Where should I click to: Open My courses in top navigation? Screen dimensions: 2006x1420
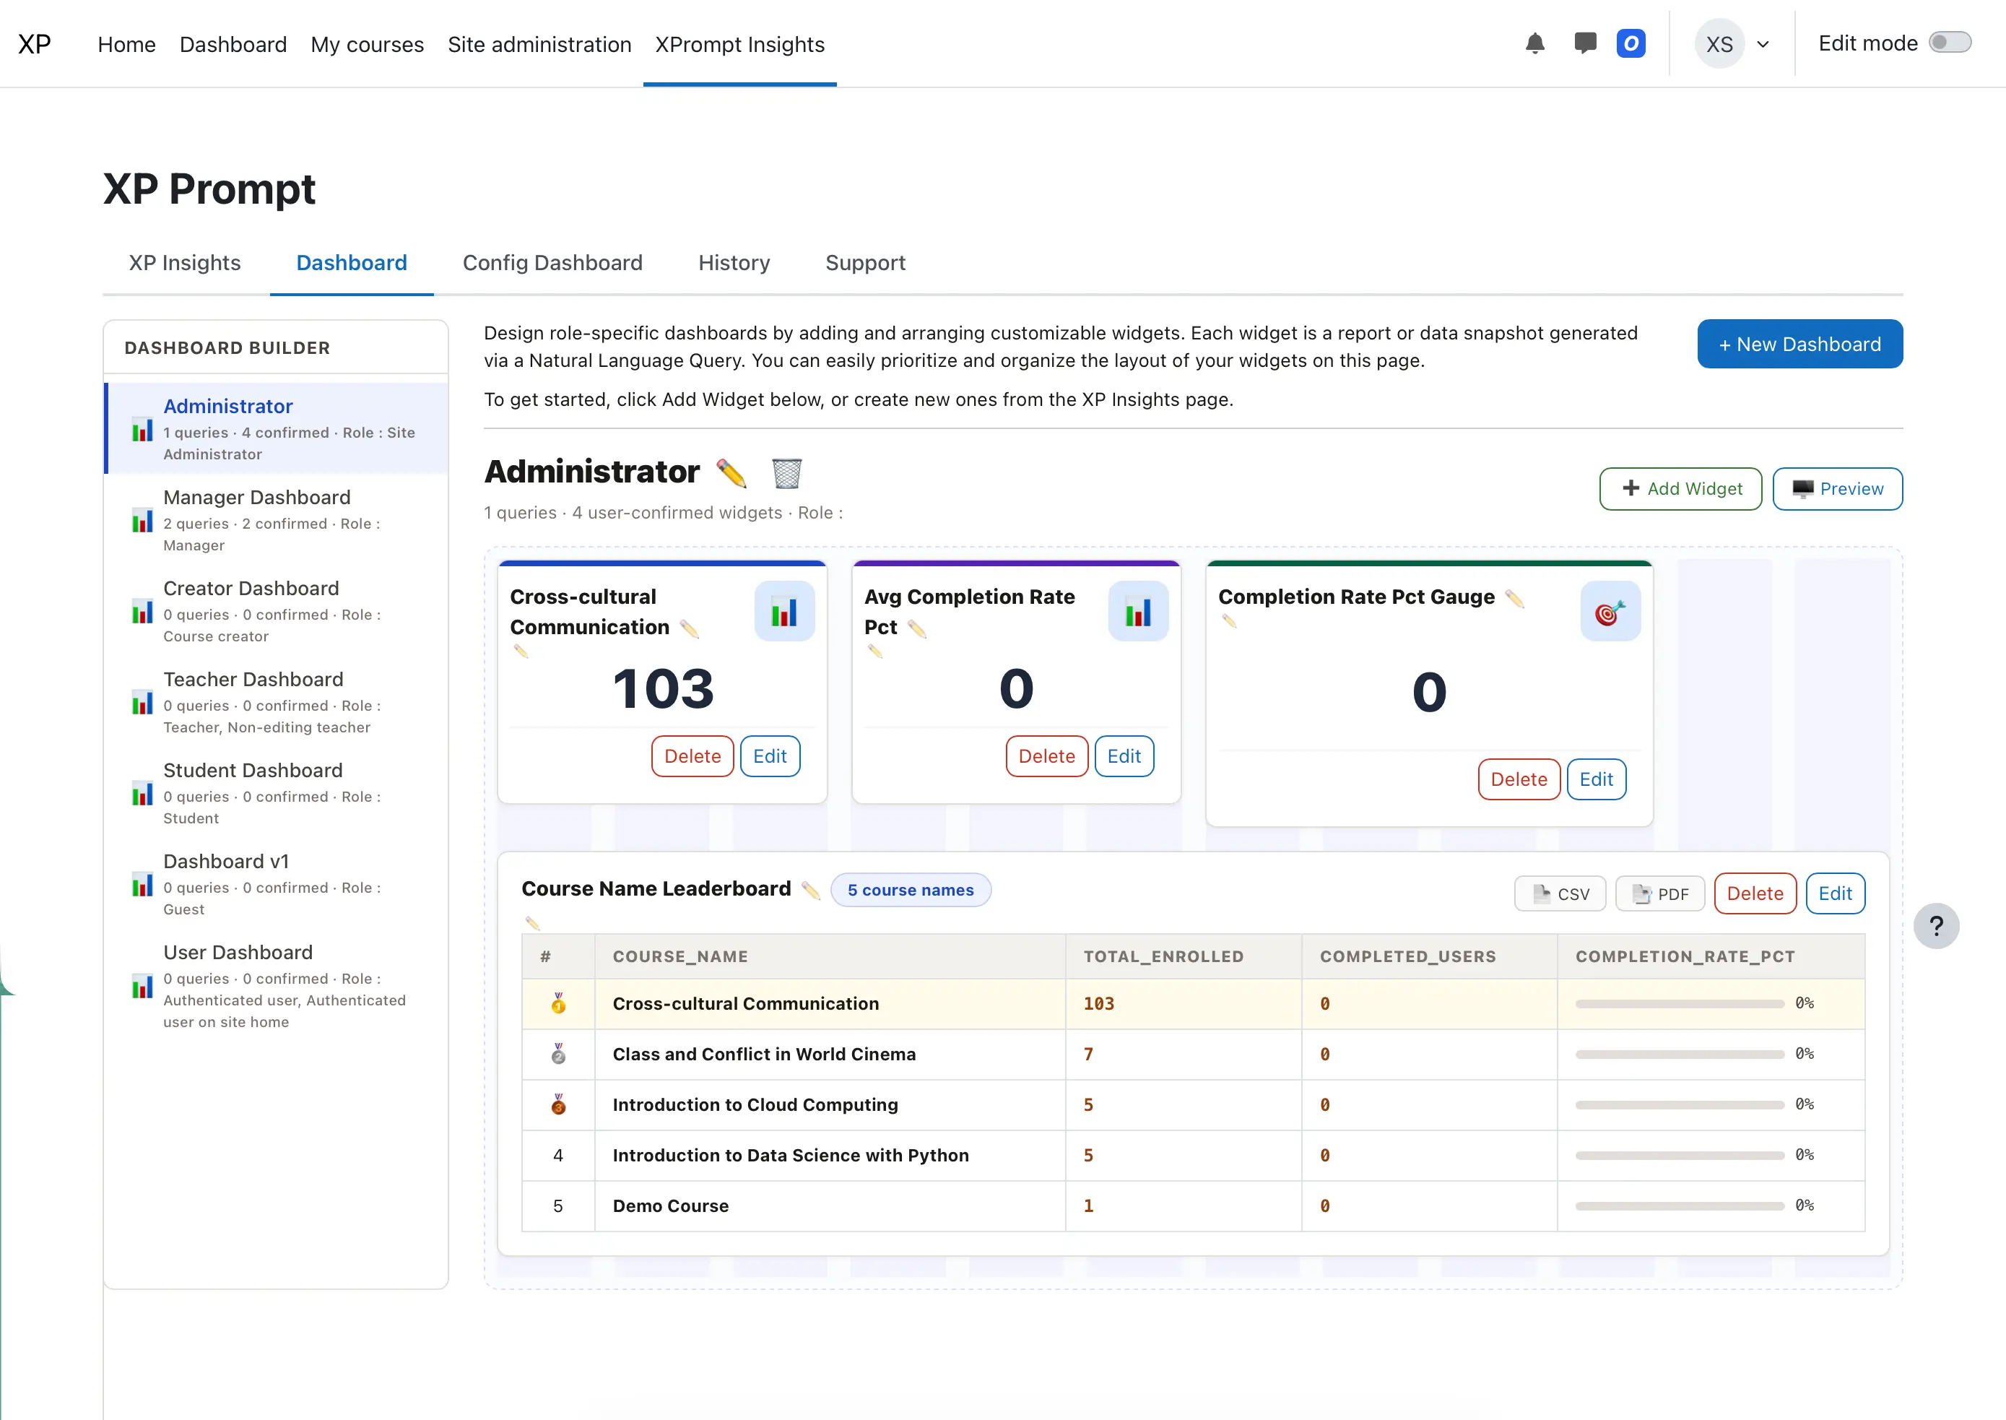pyautogui.click(x=367, y=45)
